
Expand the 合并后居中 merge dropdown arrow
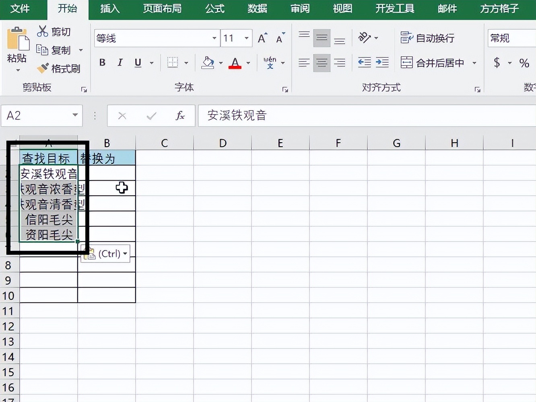pyautogui.click(x=474, y=63)
